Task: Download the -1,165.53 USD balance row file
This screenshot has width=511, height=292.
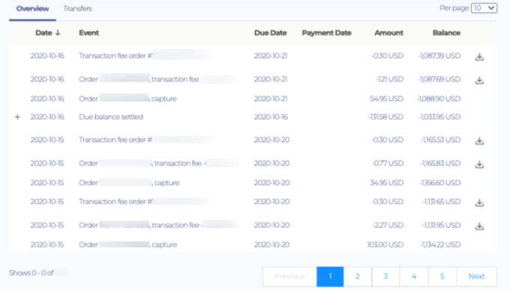Action: click(x=479, y=141)
